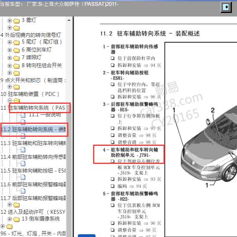
Task: Click scroll-up arrow of tree panel
Action: pyautogui.click(x=69, y=20)
